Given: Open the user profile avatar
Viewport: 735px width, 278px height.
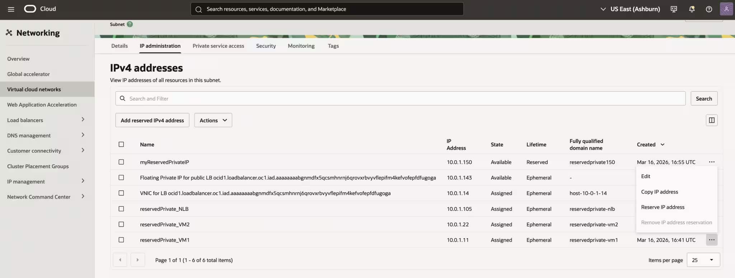Looking at the screenshot, I should point(726,9).
